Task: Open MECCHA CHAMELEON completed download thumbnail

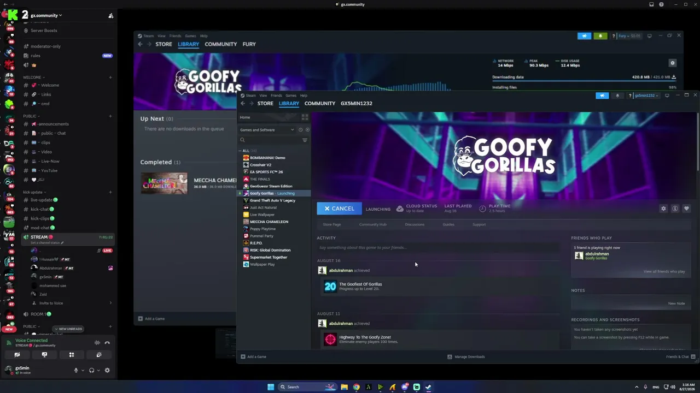Action: pyautogui.click(x=164, y=183)
